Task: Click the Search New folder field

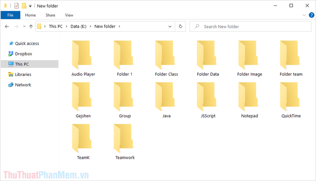Action: [x=251, y=26]
